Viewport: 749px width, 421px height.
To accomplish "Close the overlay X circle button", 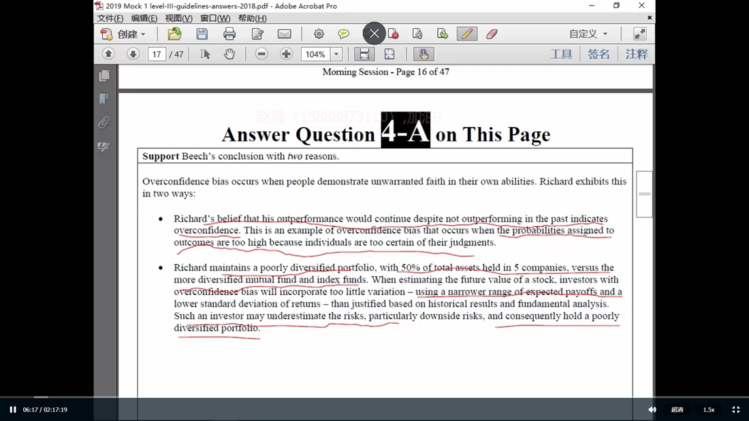I will click(374, 33).
